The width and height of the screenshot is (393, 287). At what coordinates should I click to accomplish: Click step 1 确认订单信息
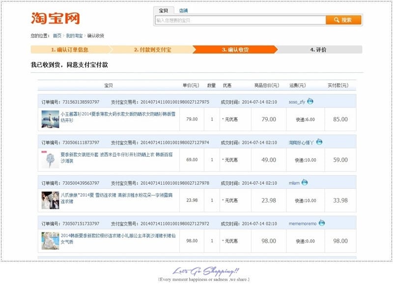70,50
